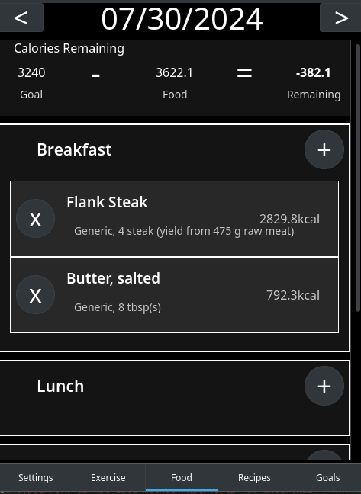
Task: Go to the previous day arrow
Action: [21, 18]
